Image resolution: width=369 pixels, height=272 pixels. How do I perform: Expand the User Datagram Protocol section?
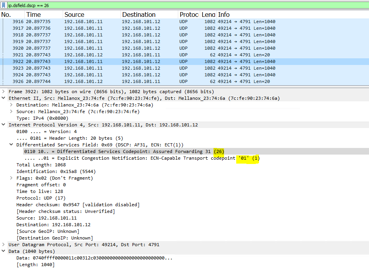click(4, 244)
